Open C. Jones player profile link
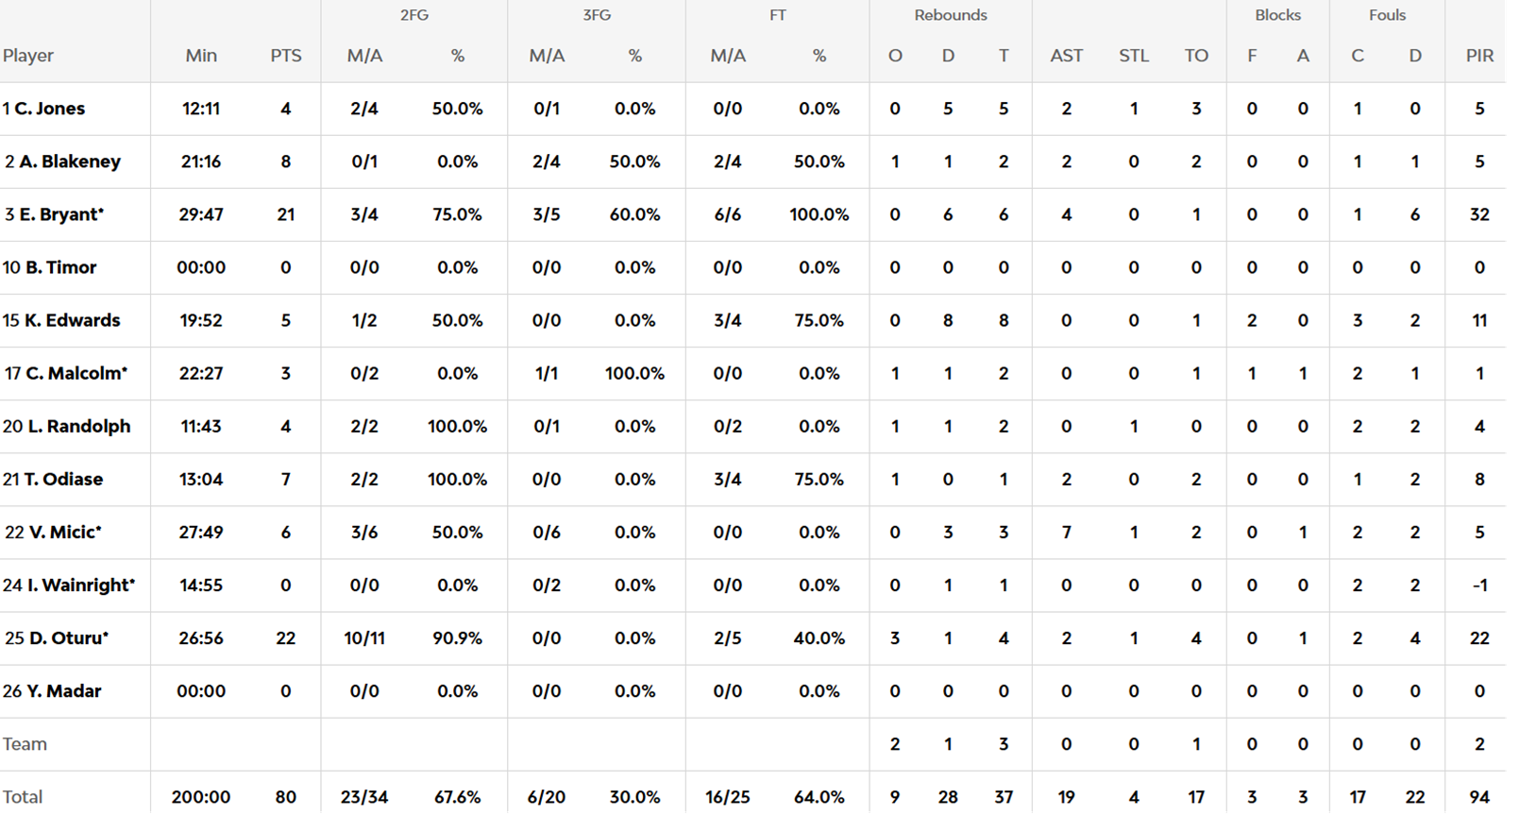1536x832 pixels. point(49,109)
